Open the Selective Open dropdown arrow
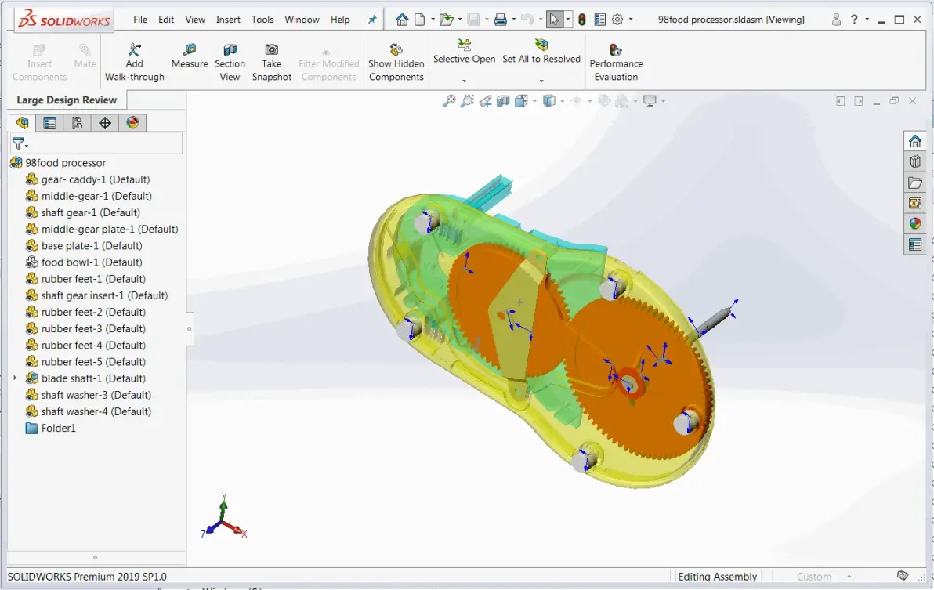Image resolution: width=934 pixels, height=590 pixels. 464,81
